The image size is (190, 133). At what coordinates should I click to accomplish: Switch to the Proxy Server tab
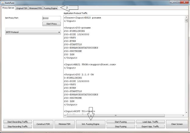coord(8,8)
